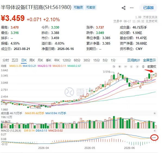Switch to the 分时 chart tab

tap(6, 60)
